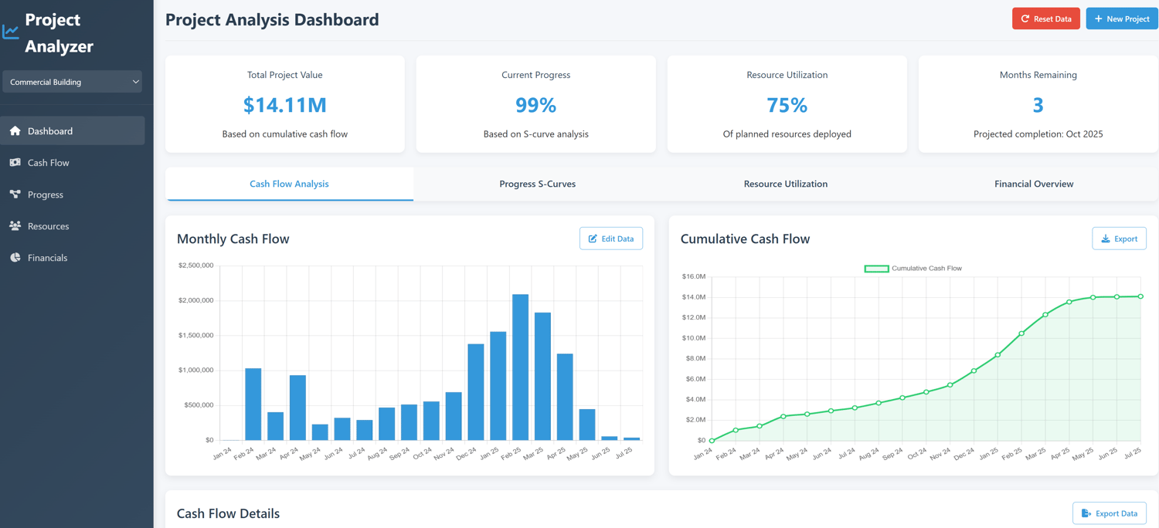Select the Financial Overview tab
The height and width of the screenshot is (528, 1159).
[x=1034, y=184]
